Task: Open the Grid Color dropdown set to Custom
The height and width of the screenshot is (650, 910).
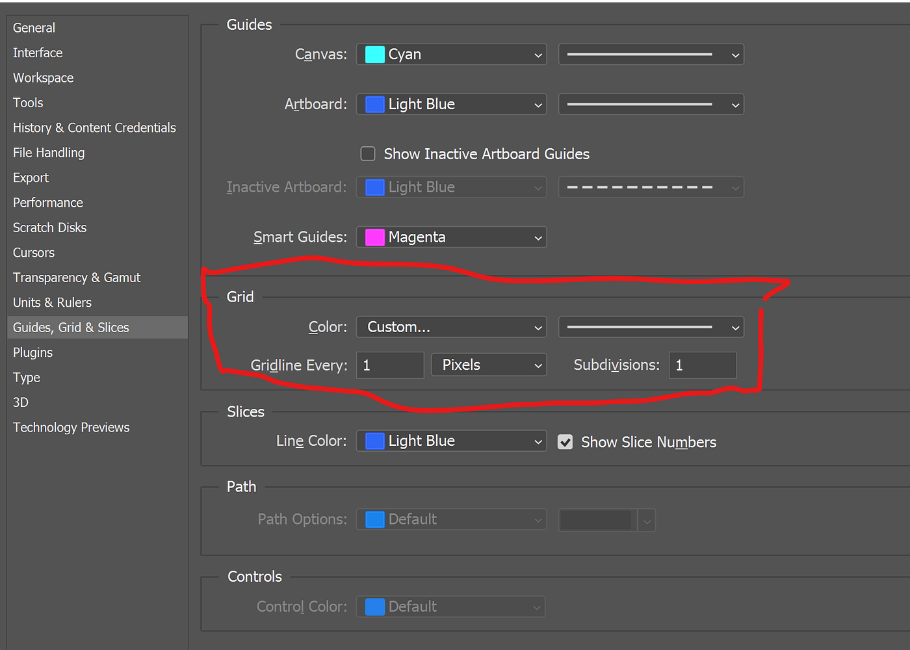Action: click(451, 327)
